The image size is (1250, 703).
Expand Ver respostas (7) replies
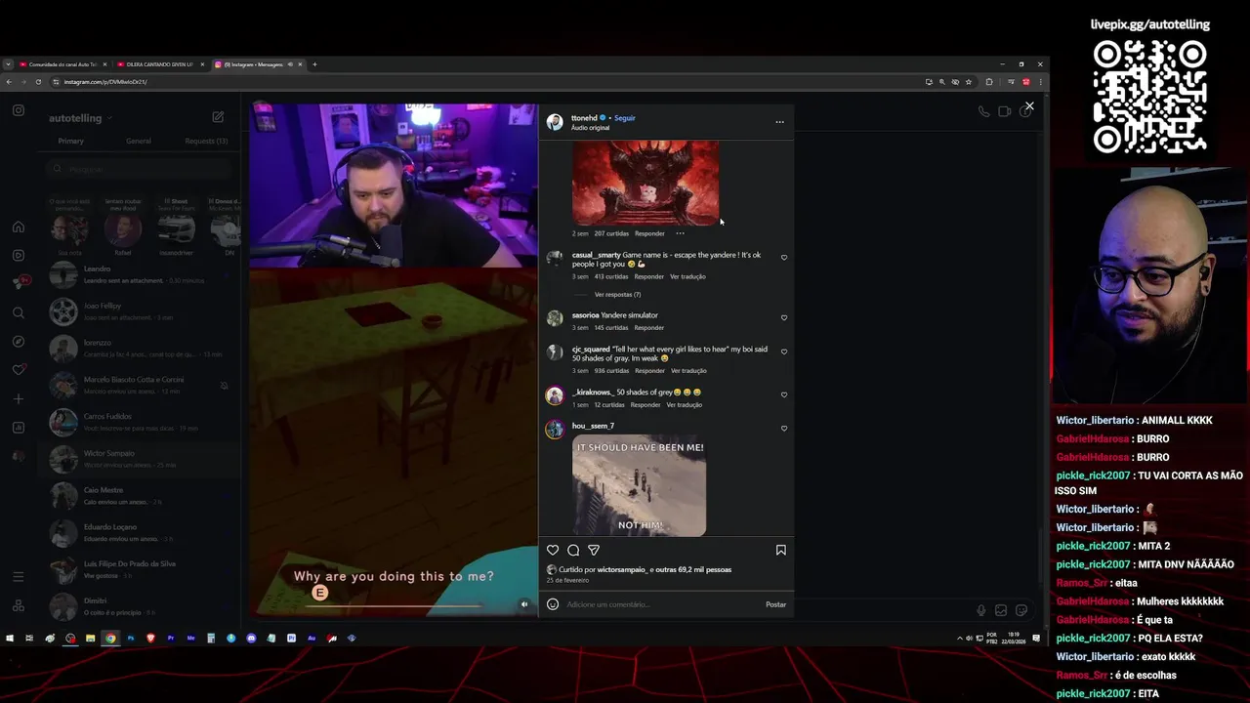click(617, 294)
